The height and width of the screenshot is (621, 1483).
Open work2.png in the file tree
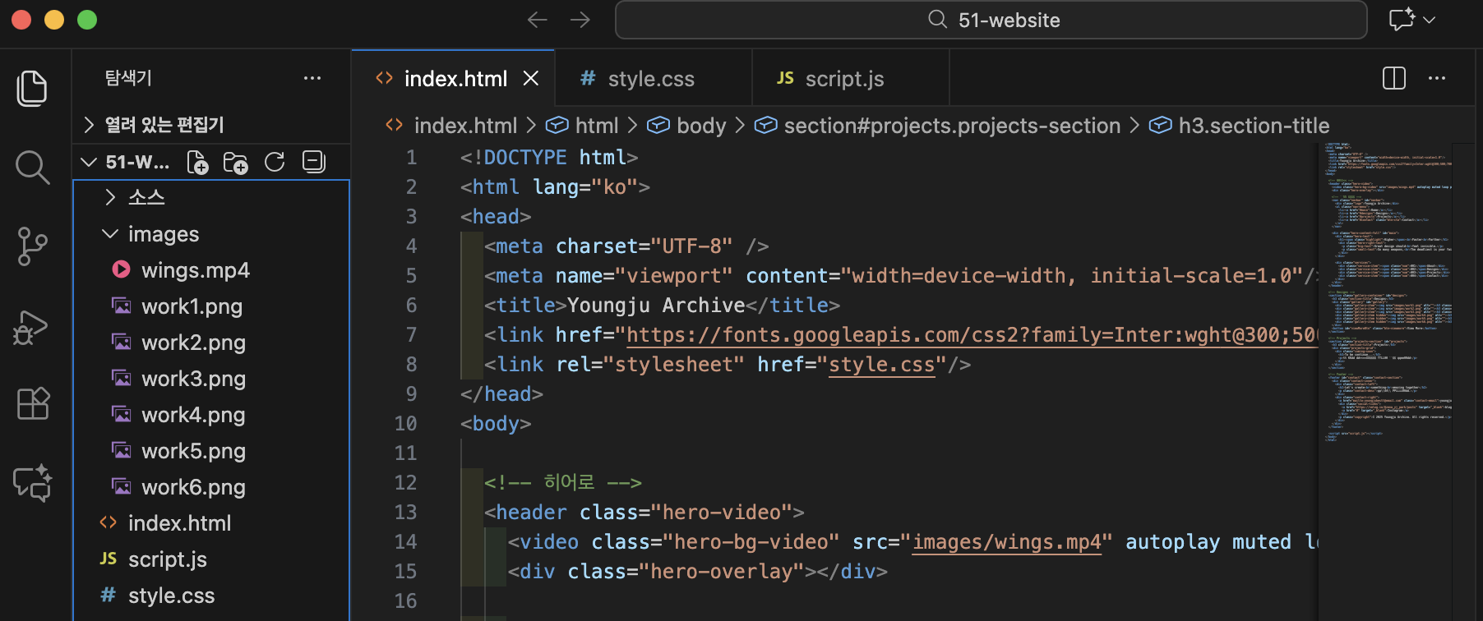tap(212, 343)
